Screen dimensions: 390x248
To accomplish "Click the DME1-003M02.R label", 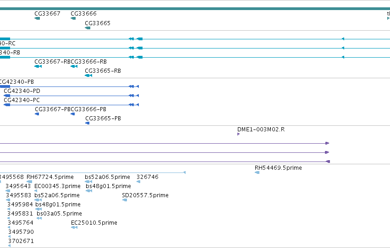I will tap(261, 129).
